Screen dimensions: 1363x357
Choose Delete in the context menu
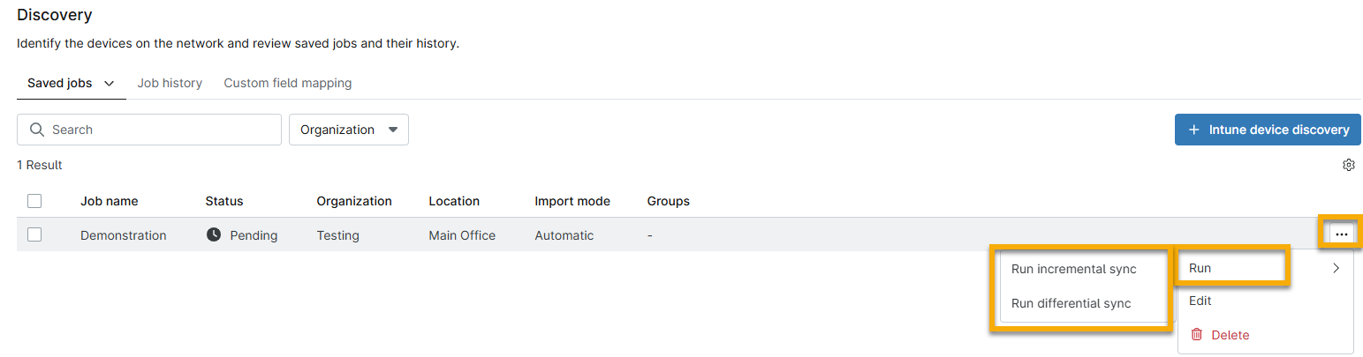tap(1266, 335)
